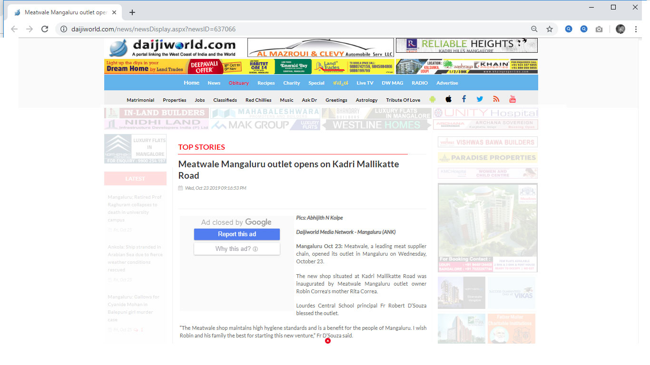Open the RADIO menu item

point(420,83)
